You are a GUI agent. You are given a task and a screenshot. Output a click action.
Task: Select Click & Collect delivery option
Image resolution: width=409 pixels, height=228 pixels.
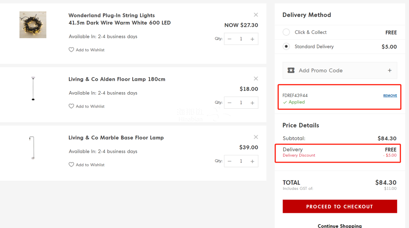pos(286,32)
